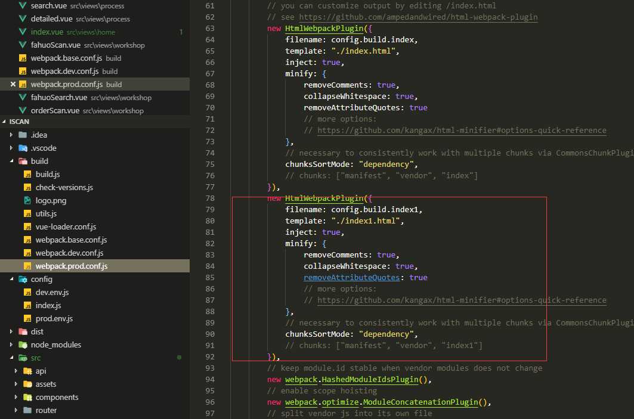The image size is (634, 419).
Task: Click Vue icon of detailed.vue
Action: point(23,18)
